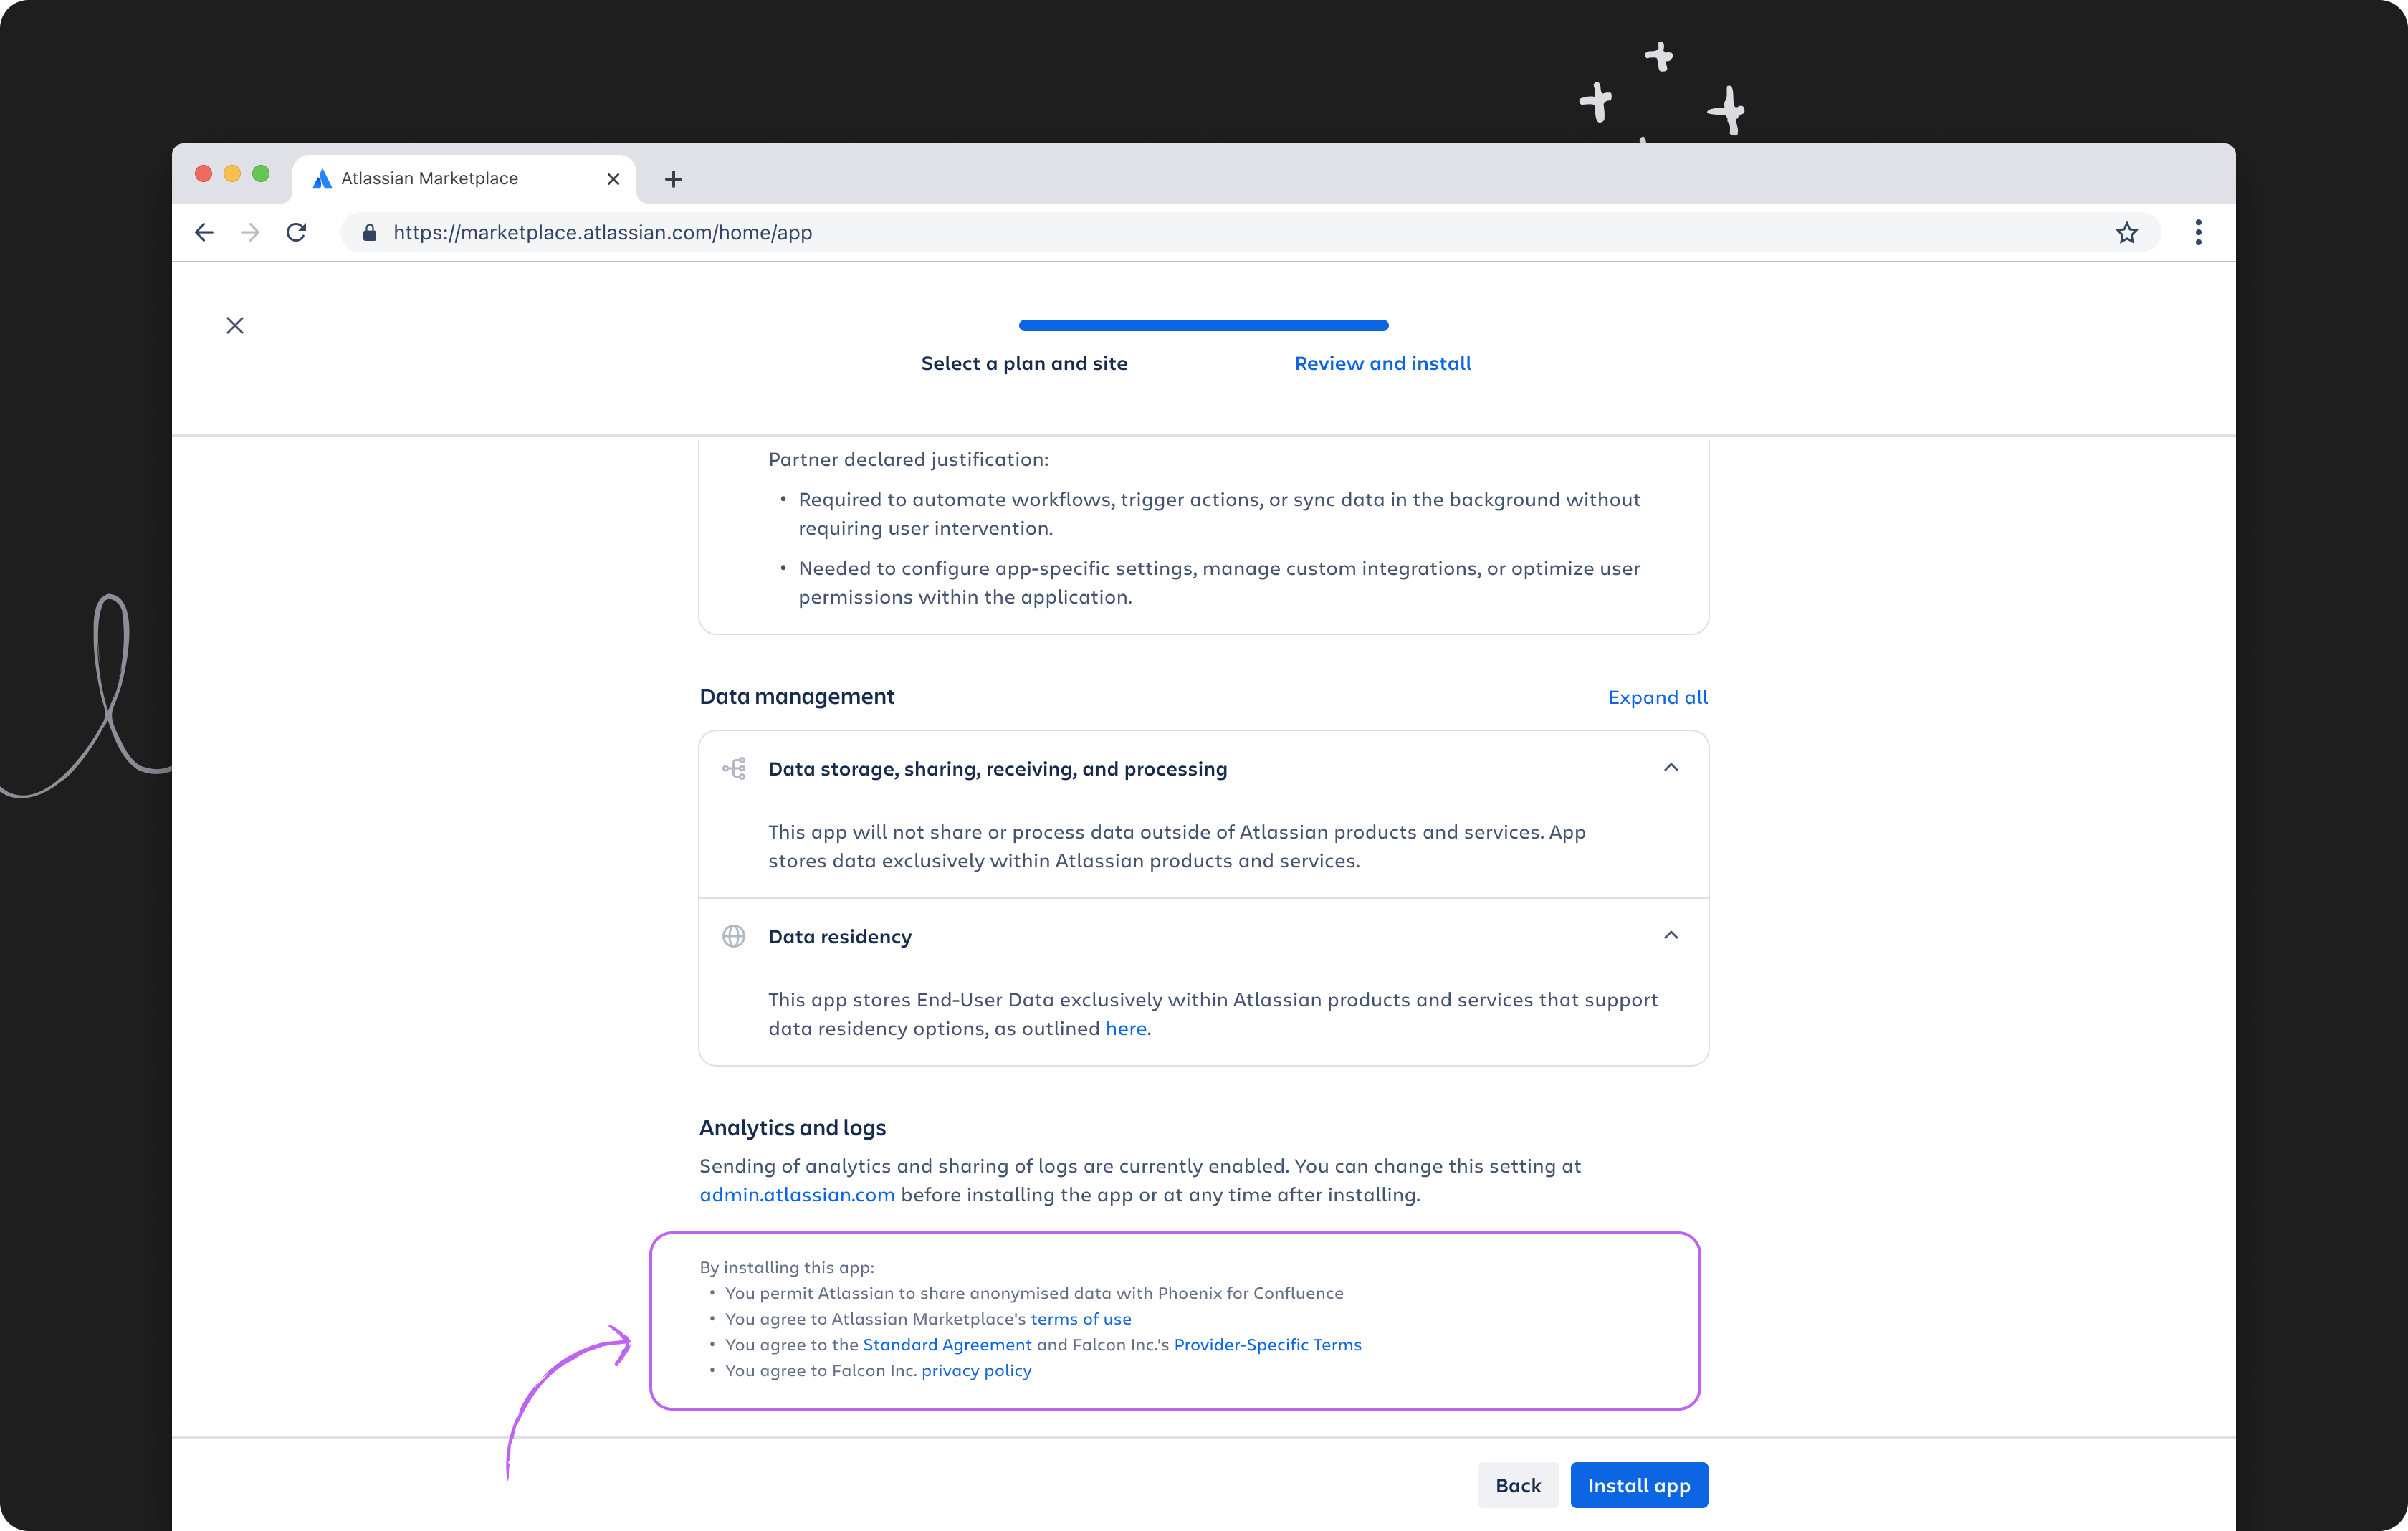The width and height of the screenshot is (2408, 1531).
Task: Click the blue installation progress bar
Action: tap(1203, 325)
